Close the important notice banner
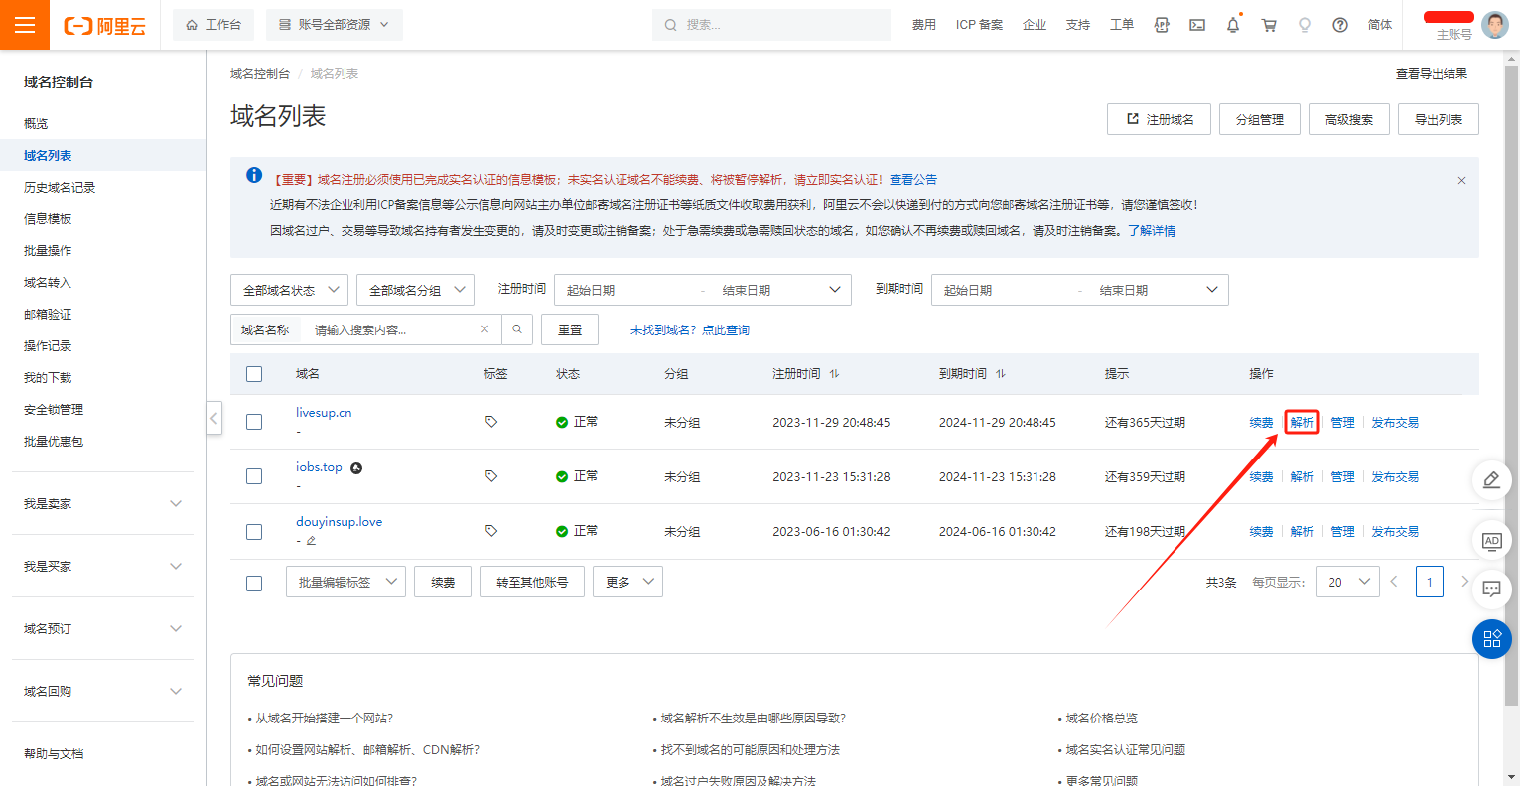The width and height of the screenshot is (1520, 786). (x=1461, y=181)
